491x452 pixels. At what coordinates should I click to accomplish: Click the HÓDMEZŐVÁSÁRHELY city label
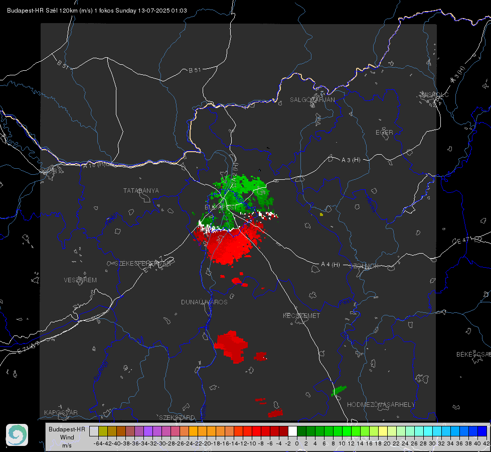tap(381, 405)
